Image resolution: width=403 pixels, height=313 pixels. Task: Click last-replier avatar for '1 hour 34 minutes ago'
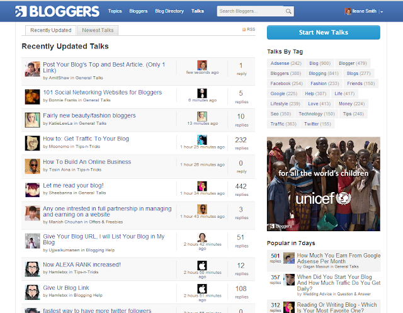coord(202,186)
